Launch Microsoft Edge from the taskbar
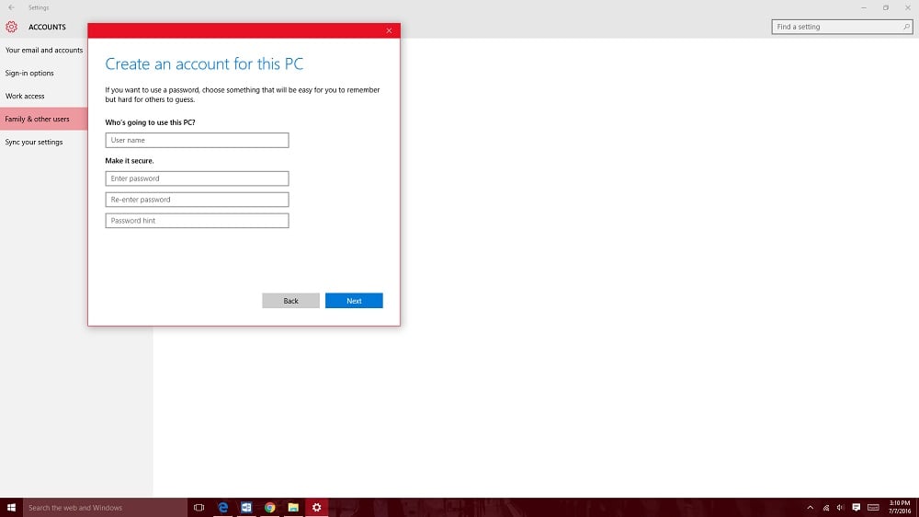Screen dimensions: 919x517 (x=222, y=507)
